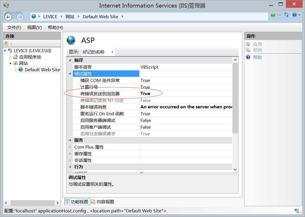Click 脚本错误消息 property value
This screenshot has height=217, width=305.
186,107
